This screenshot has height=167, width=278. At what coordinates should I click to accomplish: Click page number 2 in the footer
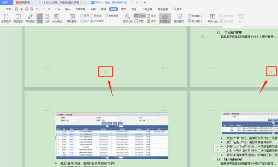point(271,72)
